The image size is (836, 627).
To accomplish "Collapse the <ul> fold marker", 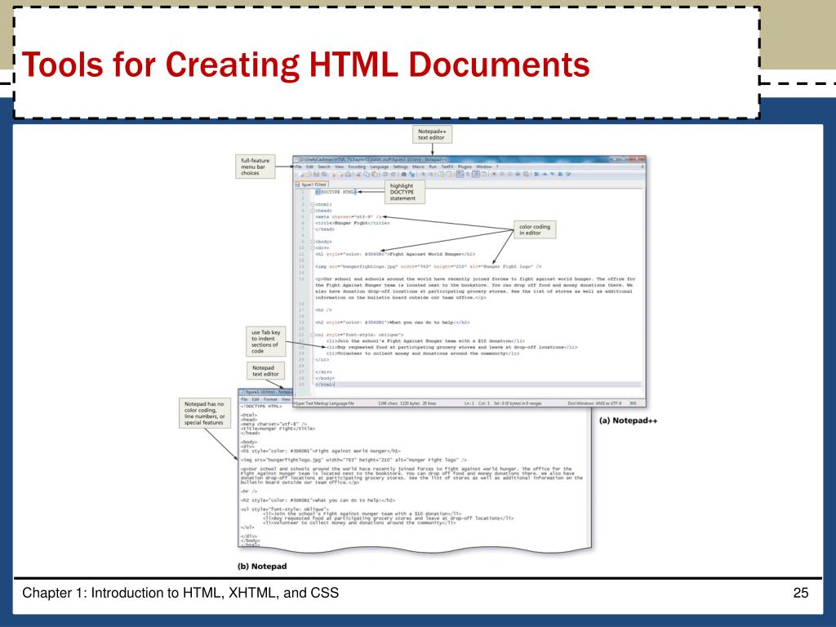I will [313, 335].
